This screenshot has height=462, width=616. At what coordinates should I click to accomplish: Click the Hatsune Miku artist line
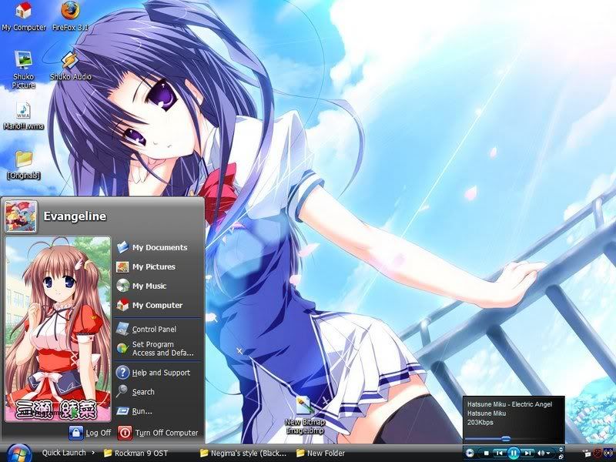tap(487, 413)
